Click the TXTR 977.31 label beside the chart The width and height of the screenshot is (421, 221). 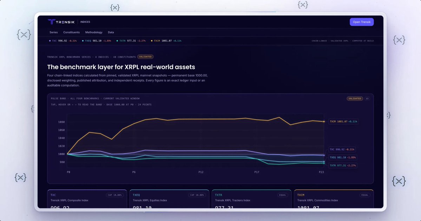click(x=343, y=166)
